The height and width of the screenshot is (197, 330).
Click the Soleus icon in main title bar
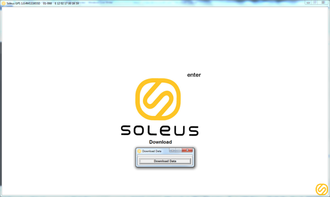tap(3, 3)
